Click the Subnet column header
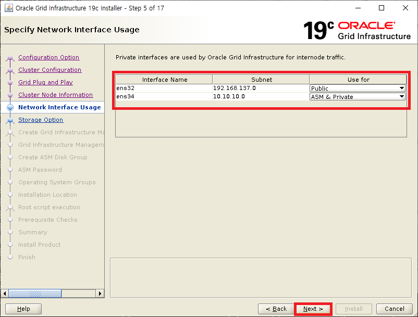 pyautogui.click(x=261, y=80)
